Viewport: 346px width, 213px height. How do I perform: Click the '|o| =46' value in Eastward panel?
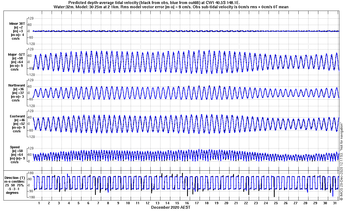[19, 120]
